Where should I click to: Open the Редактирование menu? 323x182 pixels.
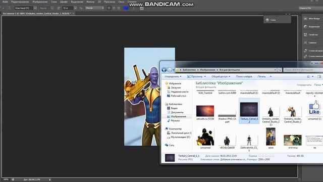click(20, 2)
